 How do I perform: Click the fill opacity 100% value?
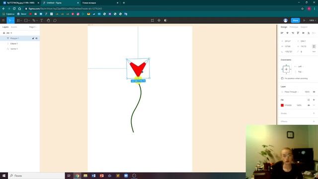click(299, 105)
